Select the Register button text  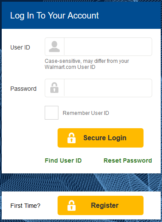coord(105,205)
